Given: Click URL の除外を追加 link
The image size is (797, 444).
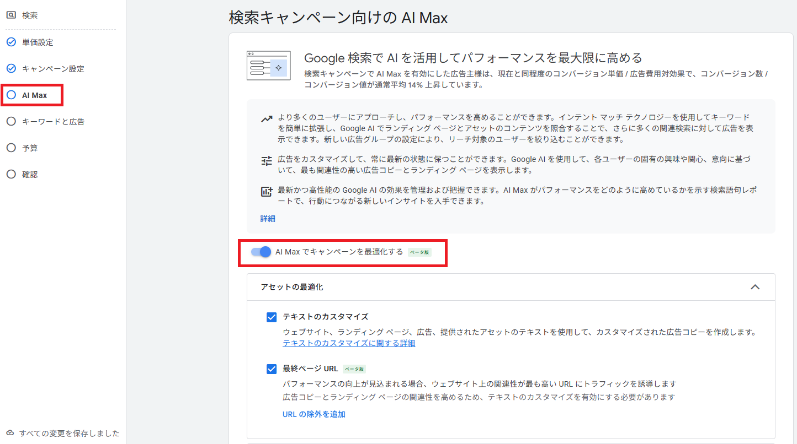Looking at the screenshot, I should 314,414.
